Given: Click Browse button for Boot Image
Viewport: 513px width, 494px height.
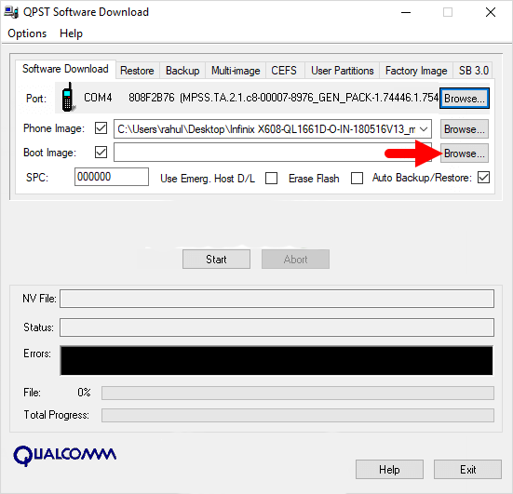Looking at the screenshot, I should click(465, 153).
